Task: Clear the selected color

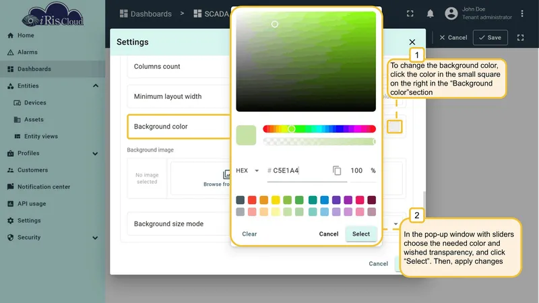Action: (249, 234)
